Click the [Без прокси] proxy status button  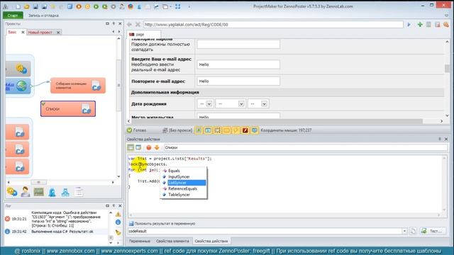[177, 130]
